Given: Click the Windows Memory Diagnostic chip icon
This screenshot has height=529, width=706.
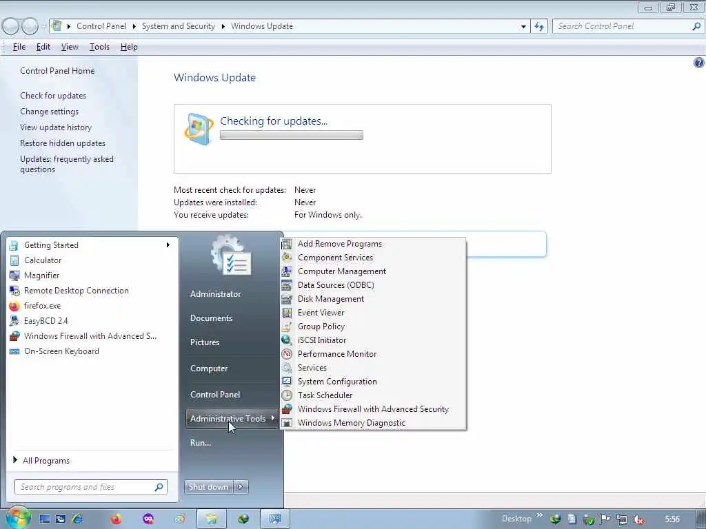Looking at the screenshot, I should [x=286, y=423].
